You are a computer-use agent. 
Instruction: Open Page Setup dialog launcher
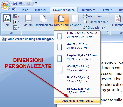tap(108, 32)
